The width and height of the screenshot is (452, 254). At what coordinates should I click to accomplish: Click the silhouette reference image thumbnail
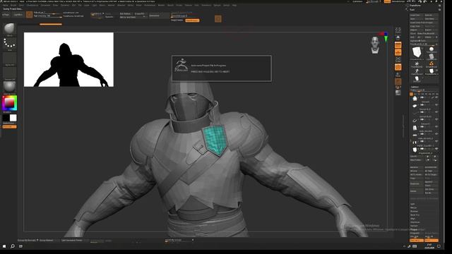pyautogui.click(x=69, y=59)
